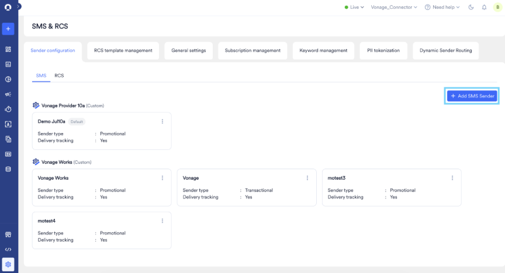Switch to General settings tab
Screen dimensions: 505x273
point(188,51)
